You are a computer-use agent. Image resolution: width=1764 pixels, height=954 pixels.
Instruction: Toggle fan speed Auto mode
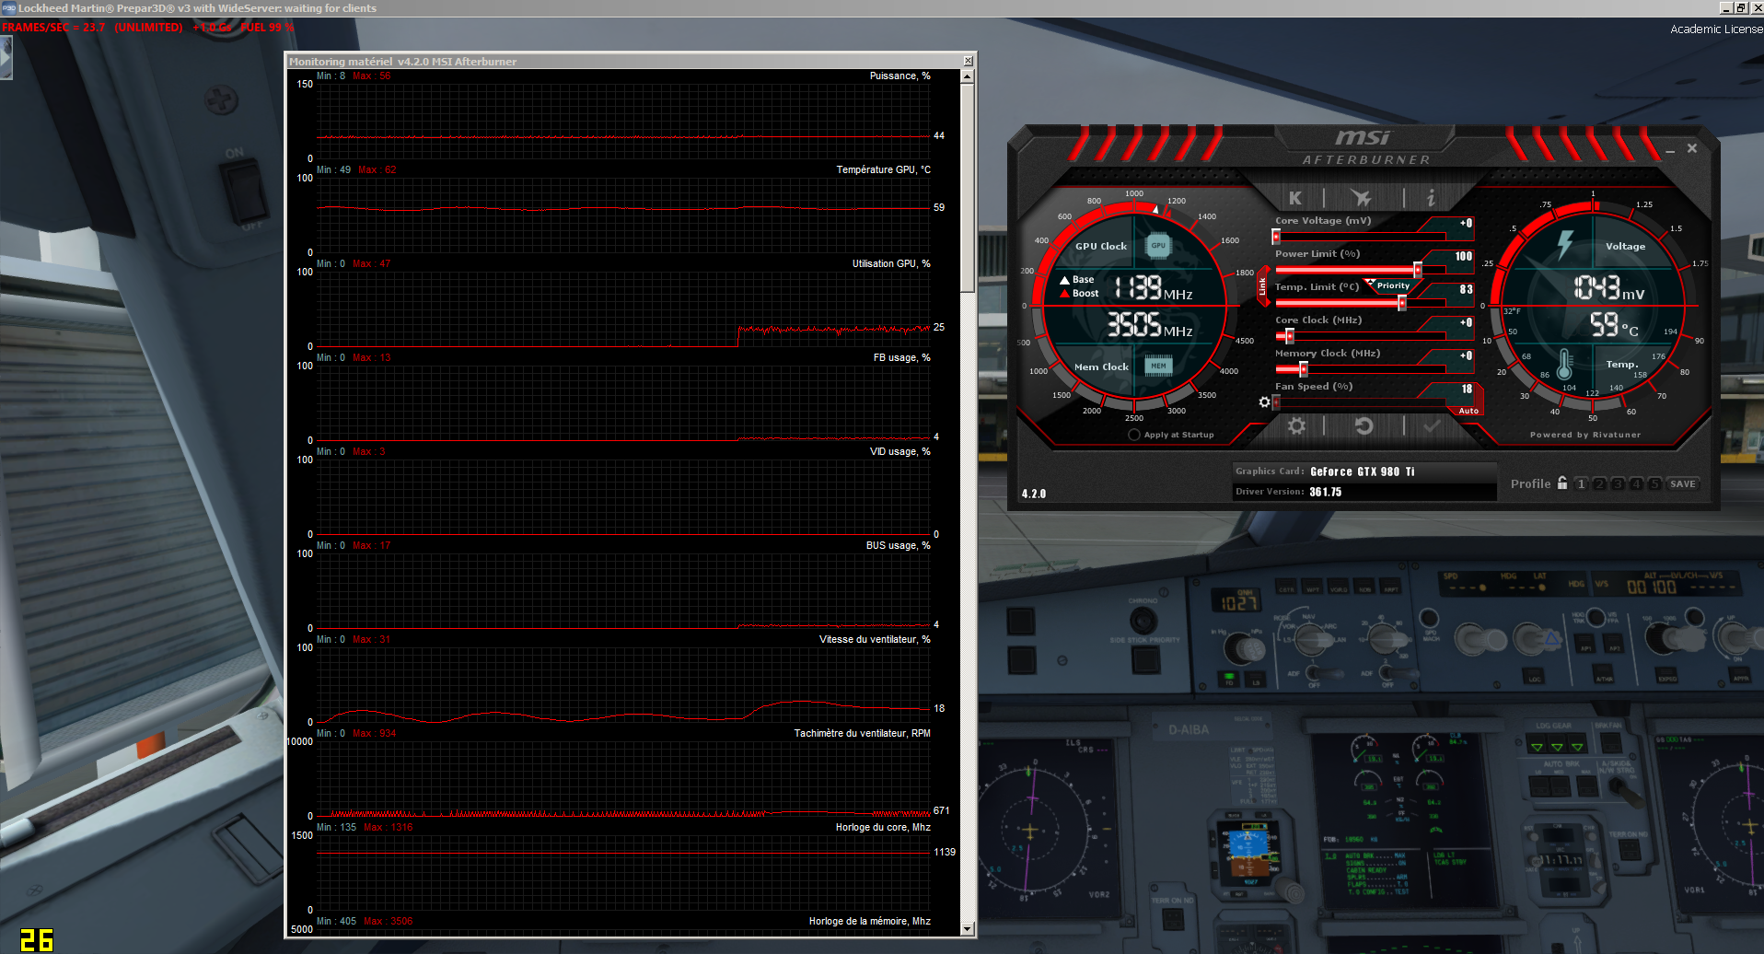pyautogui.click(x=1468, y=411)
